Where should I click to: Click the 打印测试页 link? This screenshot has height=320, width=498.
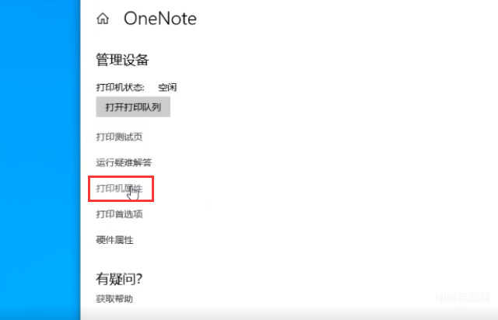point(119,137)
